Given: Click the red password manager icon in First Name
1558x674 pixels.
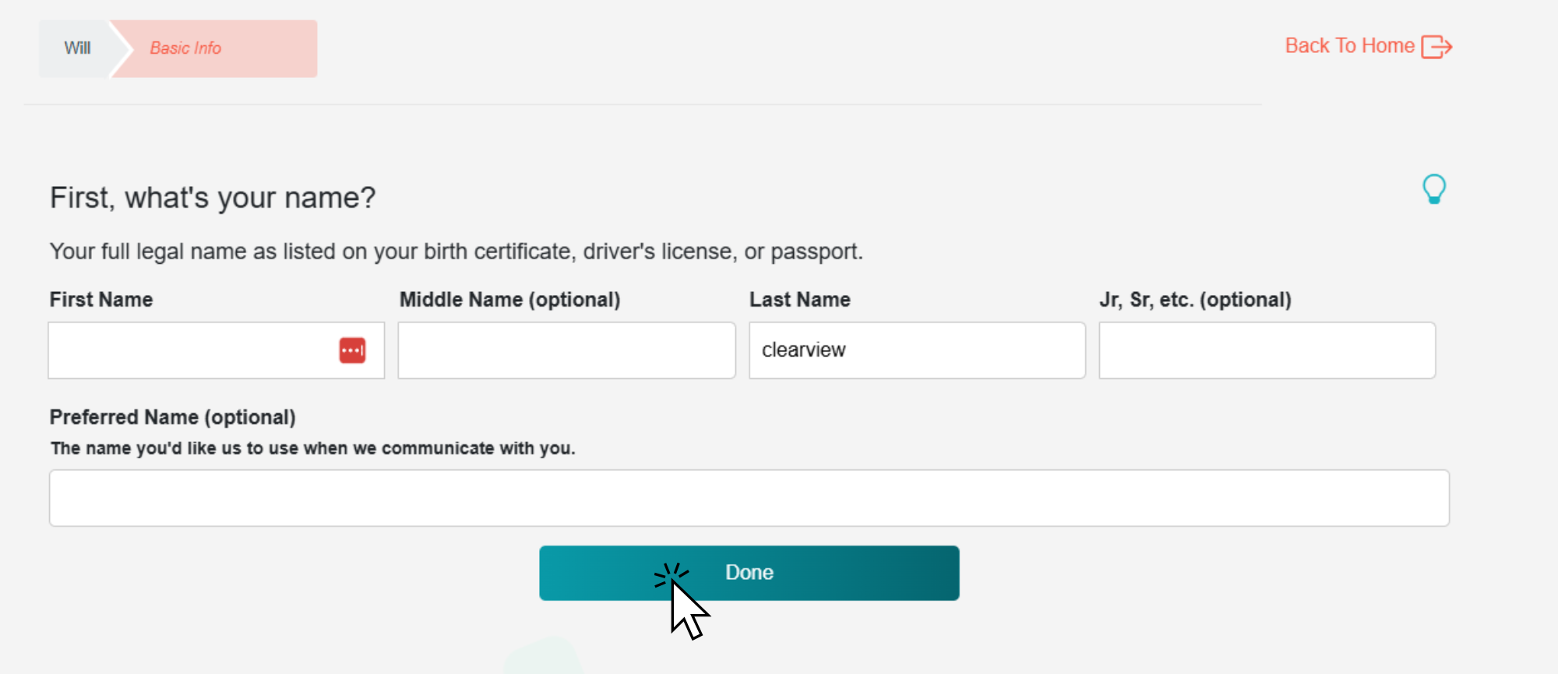Looking at the screenshot, I should (352, 350).
